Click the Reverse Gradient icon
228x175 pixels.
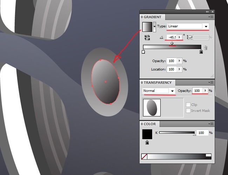[147, 38]
